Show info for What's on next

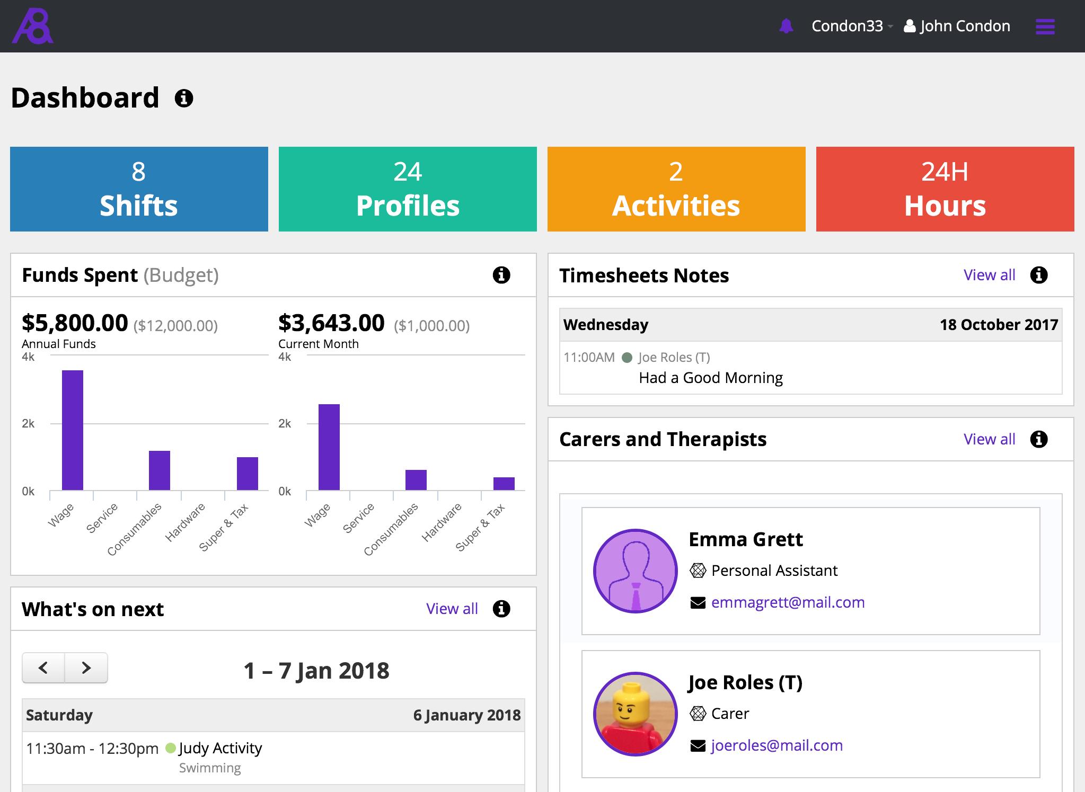[501, 609]
